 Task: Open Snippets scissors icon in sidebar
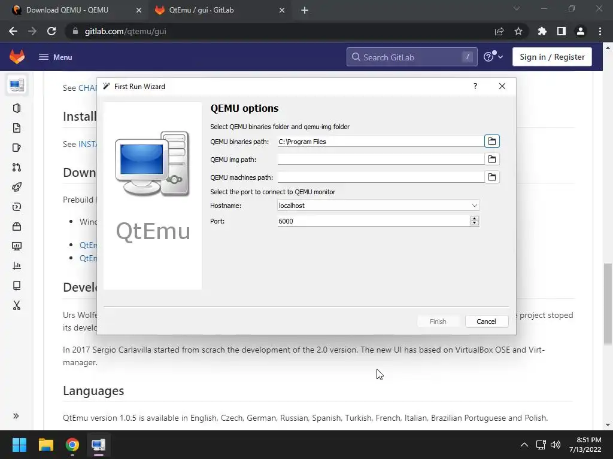[x=16, y=305]
